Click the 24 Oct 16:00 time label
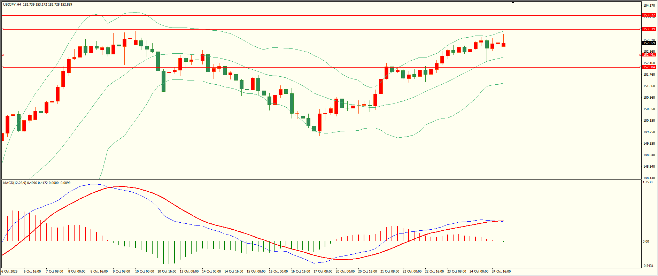 click(501, 271)
